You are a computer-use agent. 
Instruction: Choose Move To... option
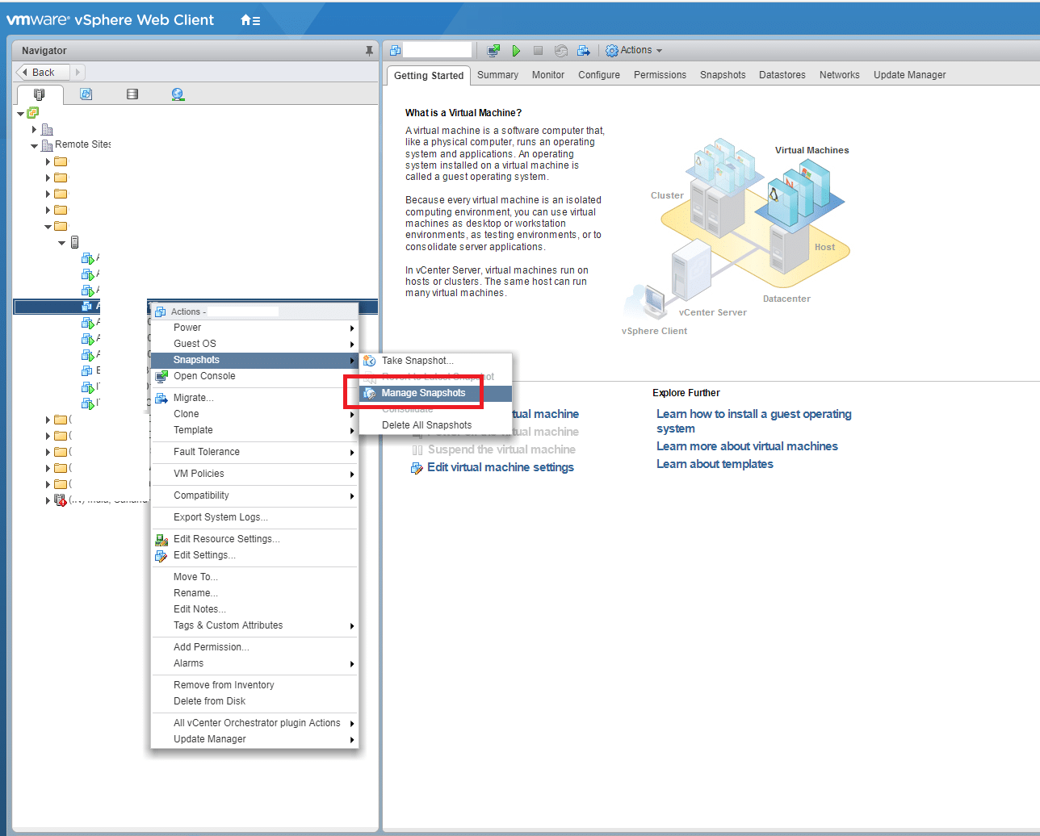pos(254,577)
